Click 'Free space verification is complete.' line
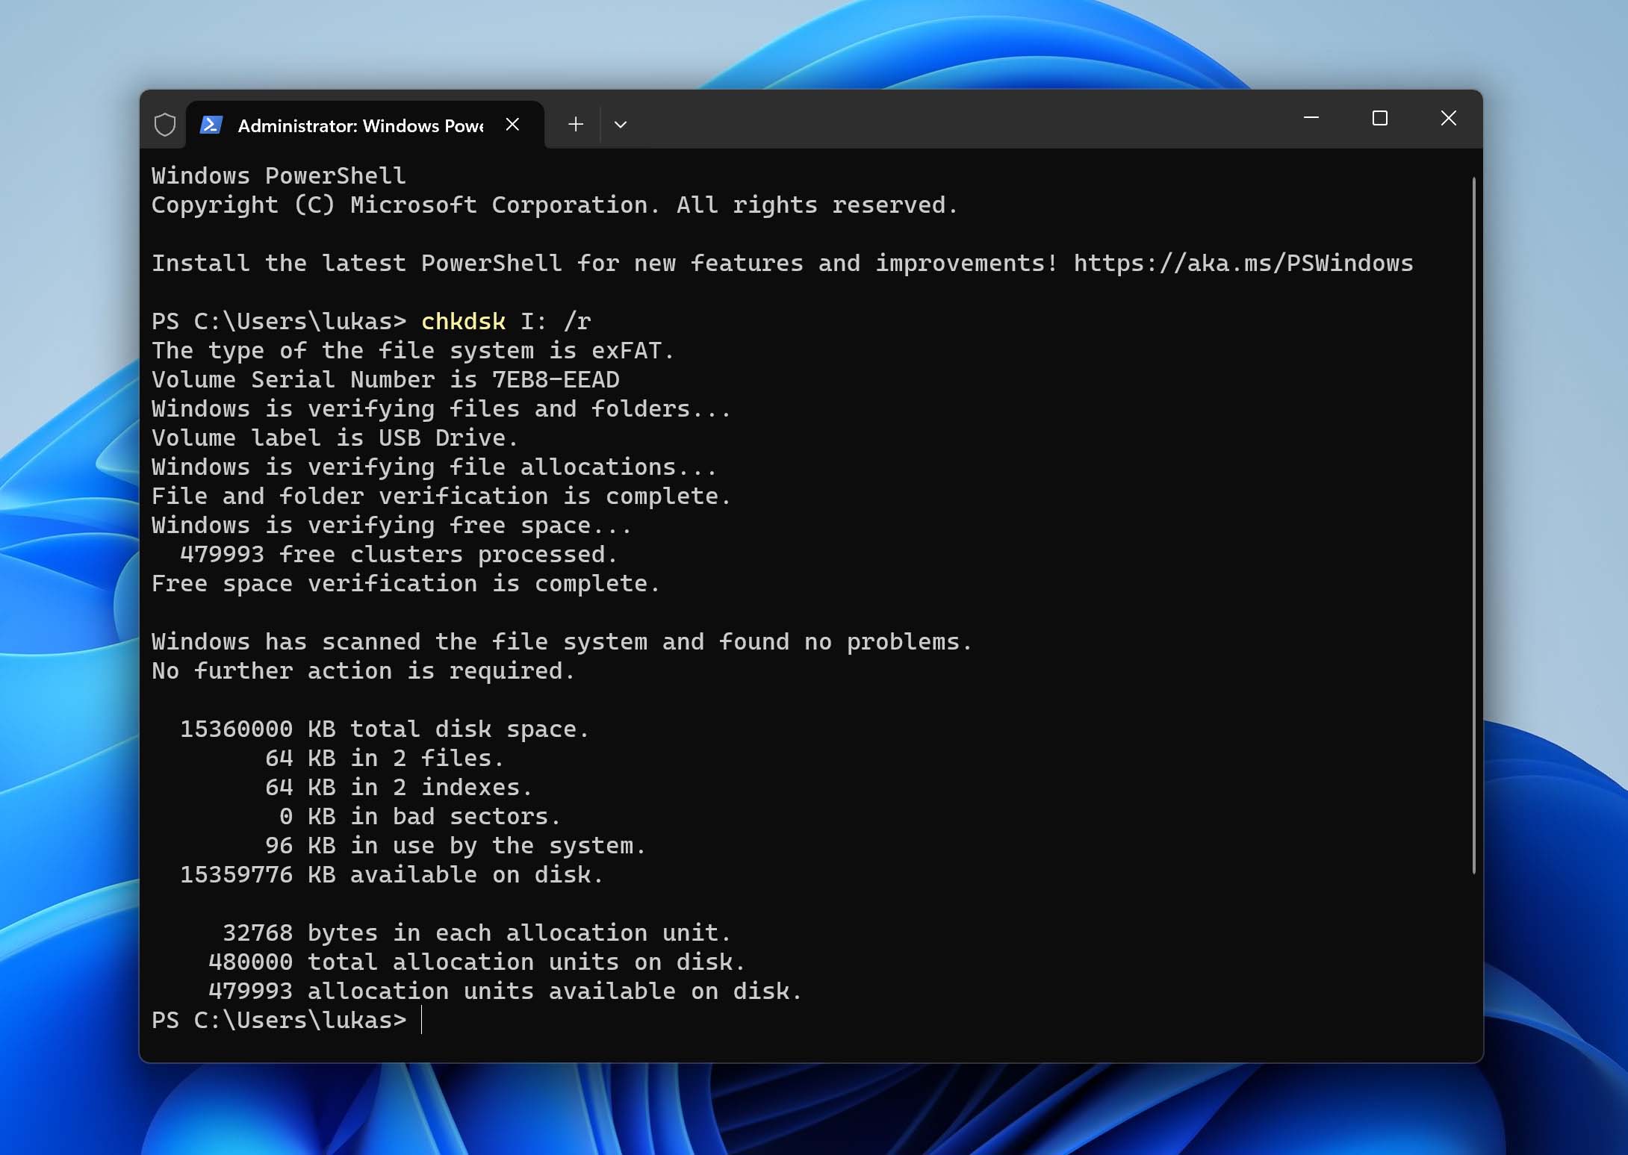This screenshot has width=1628, height=1155. [x=406, y=583]
